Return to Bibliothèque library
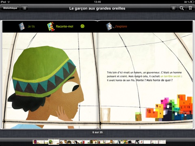 pos(10,8)
